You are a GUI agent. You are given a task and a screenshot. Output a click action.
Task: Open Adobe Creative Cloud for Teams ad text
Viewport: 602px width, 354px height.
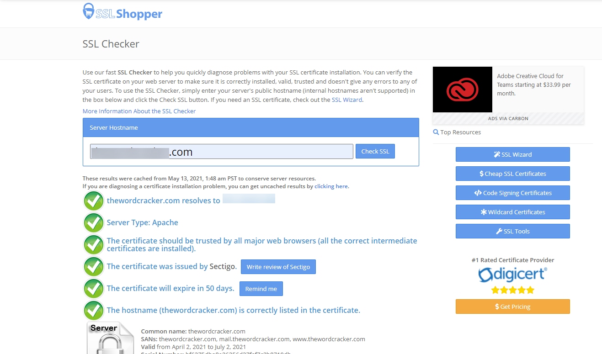pyautogui.click(x=534, y=85)
